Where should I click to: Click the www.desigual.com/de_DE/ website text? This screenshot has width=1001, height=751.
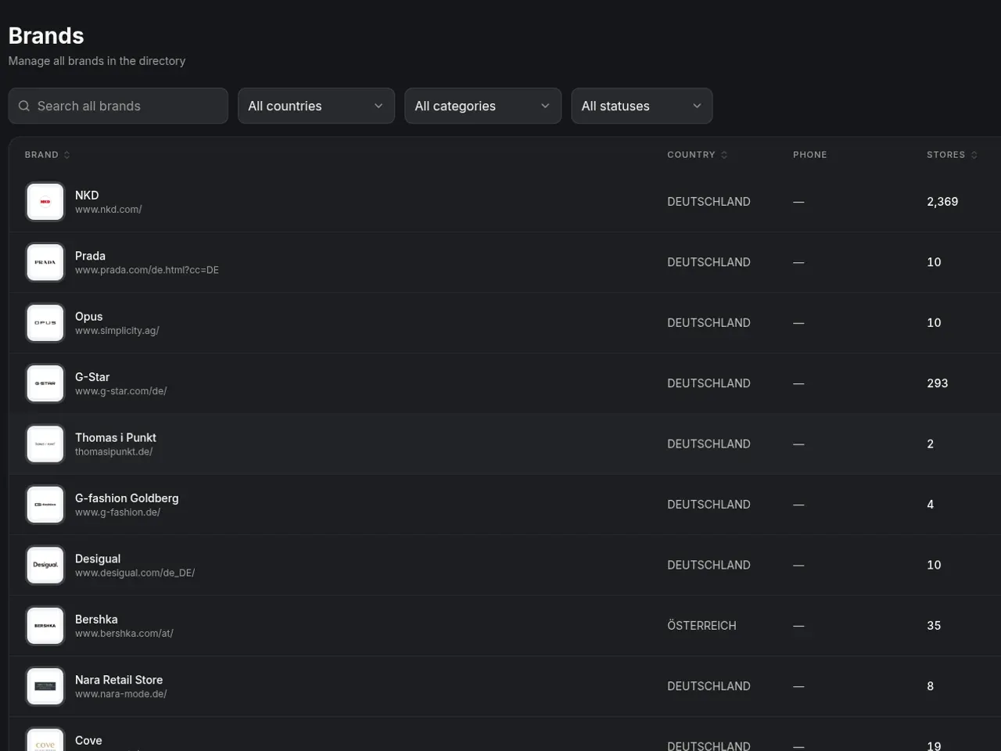[135, 573]
